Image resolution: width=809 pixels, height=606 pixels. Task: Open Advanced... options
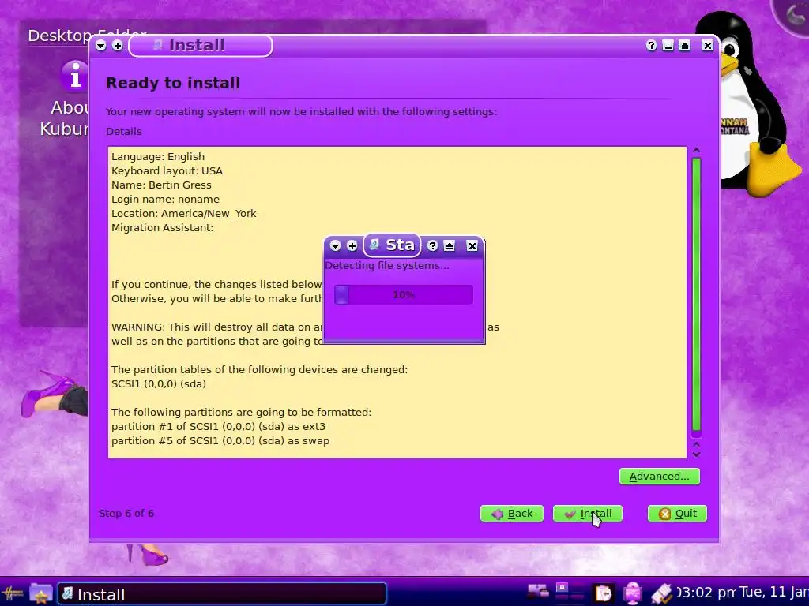[660, 476]
